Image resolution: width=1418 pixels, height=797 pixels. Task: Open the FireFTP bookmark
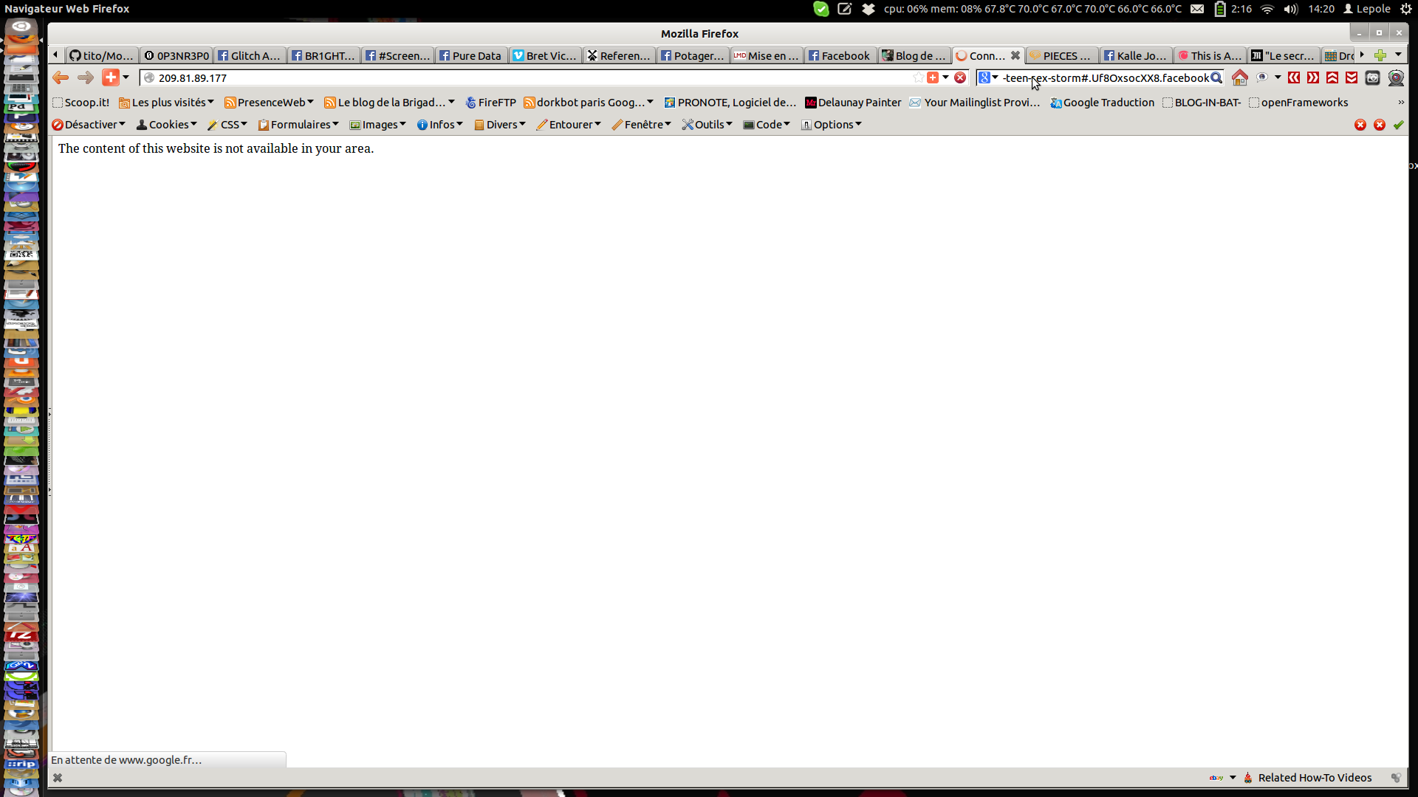point(490,103)
